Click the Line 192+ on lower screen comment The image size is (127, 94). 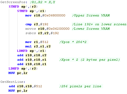[99, 24]
